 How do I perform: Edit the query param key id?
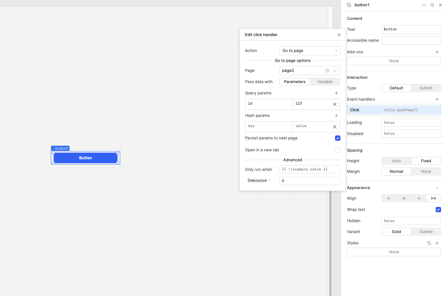pyautogui.click(x=269, y=104)
